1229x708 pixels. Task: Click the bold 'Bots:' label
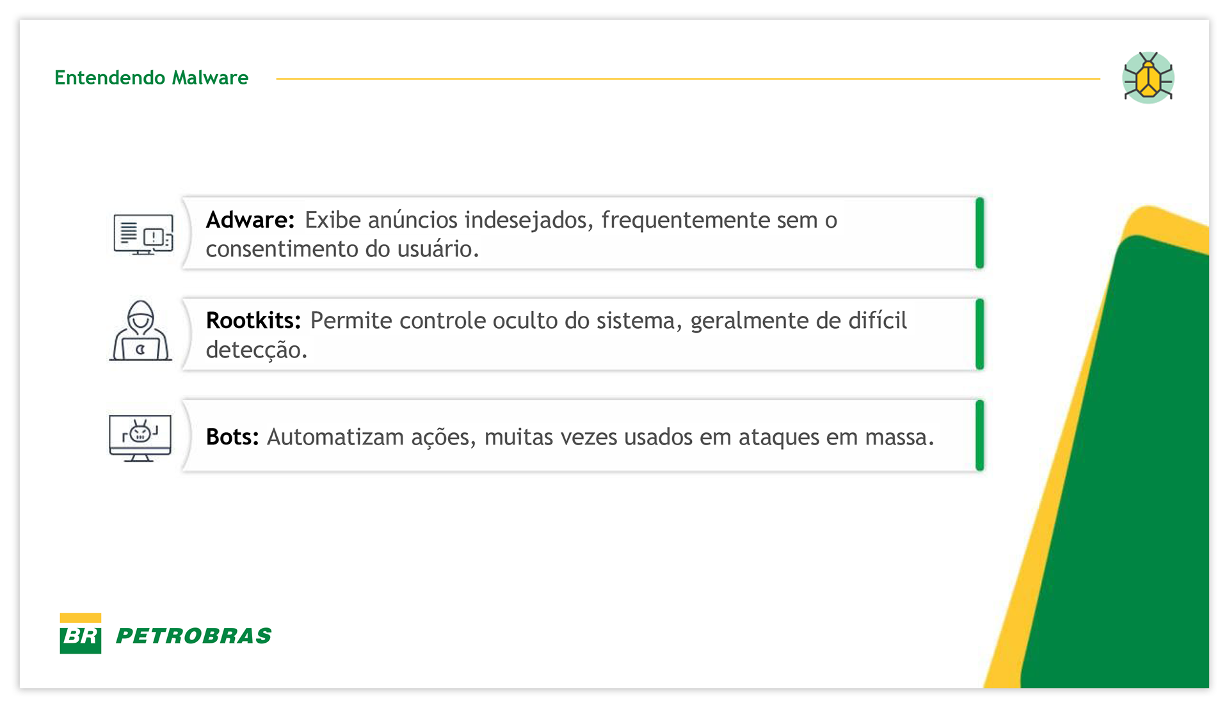click(232, 437)
